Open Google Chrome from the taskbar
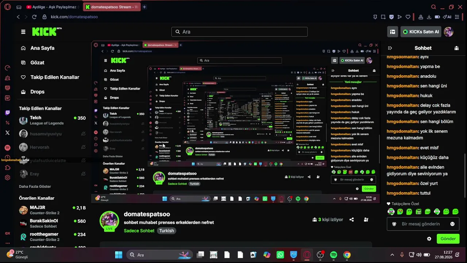 pyautogui.click(x=347, y=255)
